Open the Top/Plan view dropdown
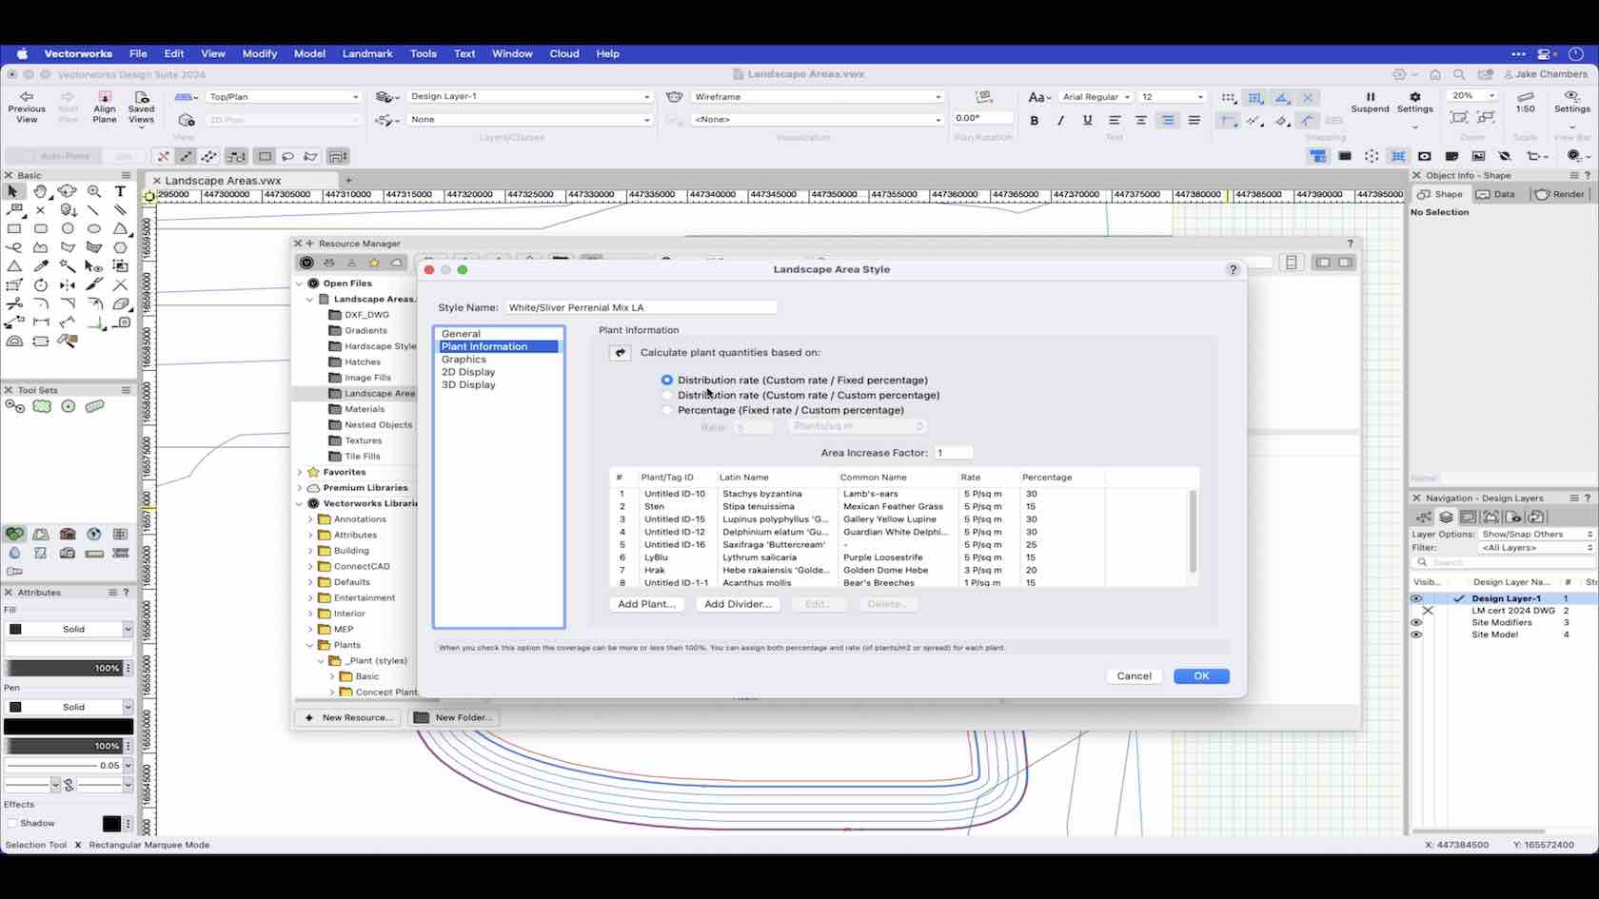 283,97
